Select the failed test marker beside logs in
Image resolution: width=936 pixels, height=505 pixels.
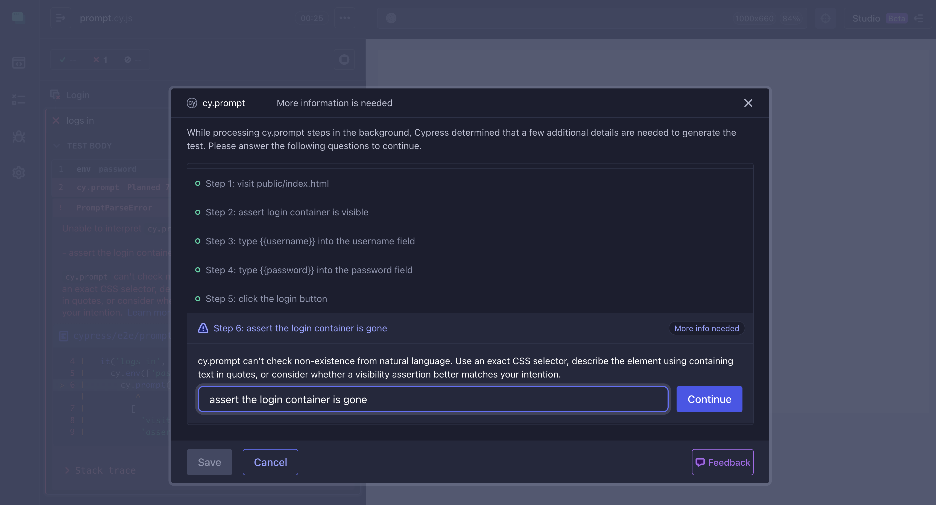pos(55,120)
